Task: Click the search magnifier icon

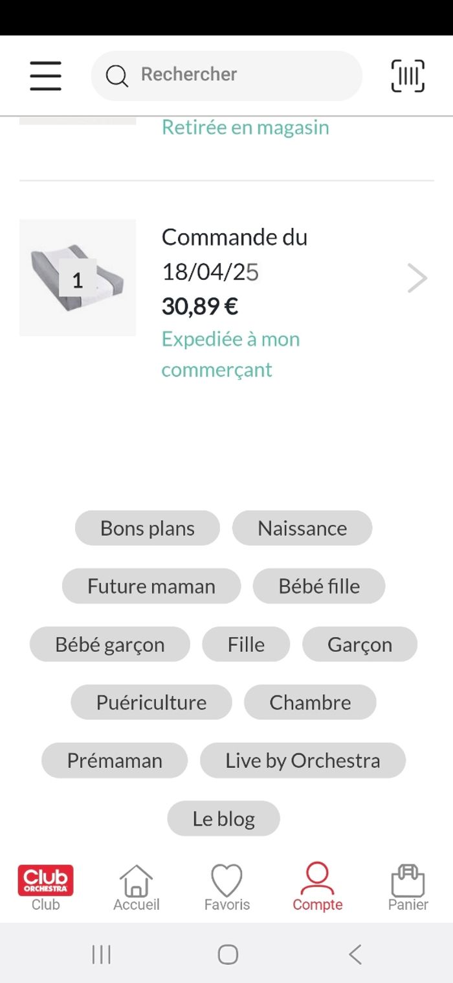Action: (x=116, y=76)
